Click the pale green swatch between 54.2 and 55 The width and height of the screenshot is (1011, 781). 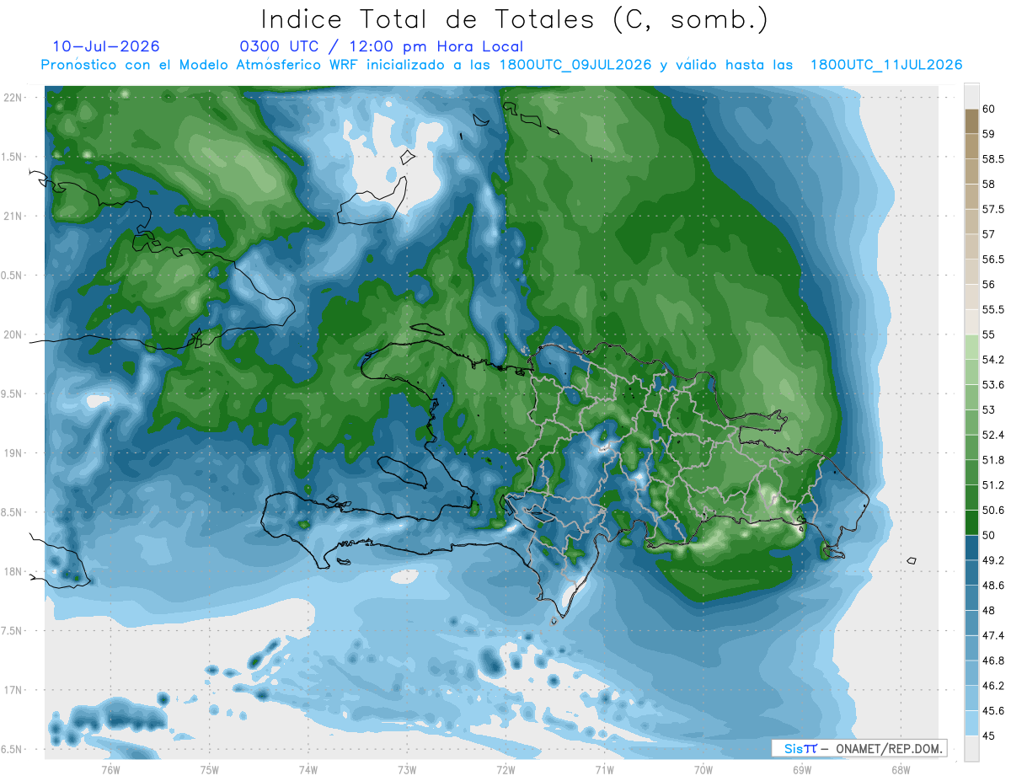pyautogui.click(x=971, y=347)
